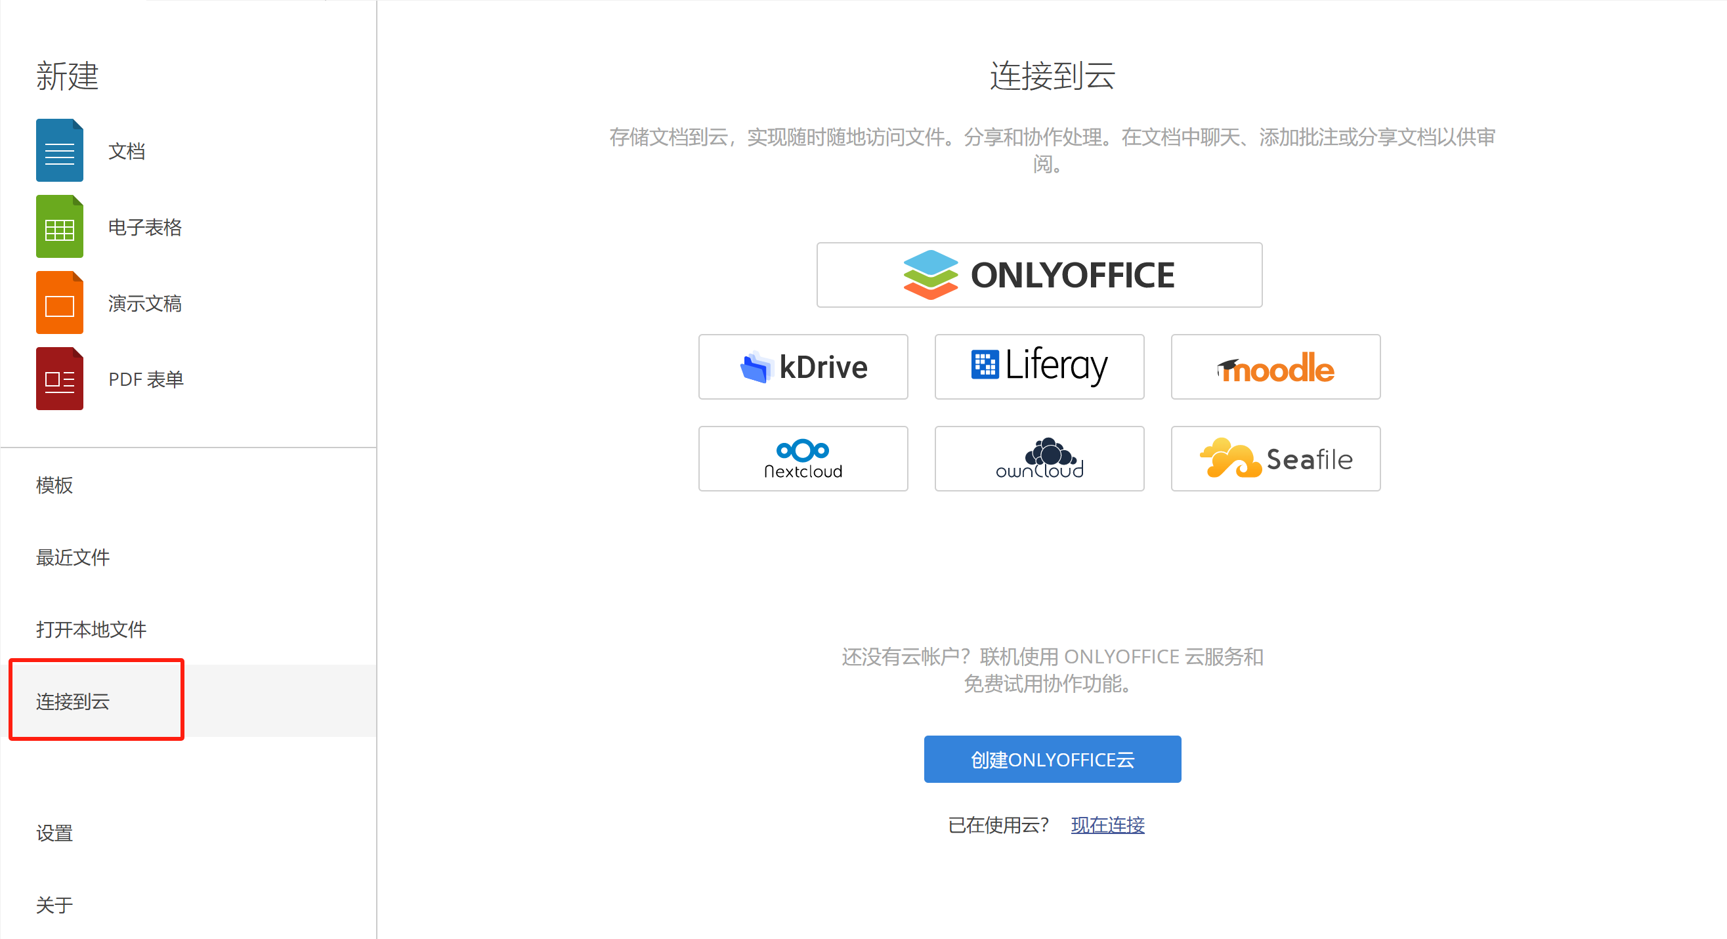Select the Liferay cloud provider

(1038, 367)
